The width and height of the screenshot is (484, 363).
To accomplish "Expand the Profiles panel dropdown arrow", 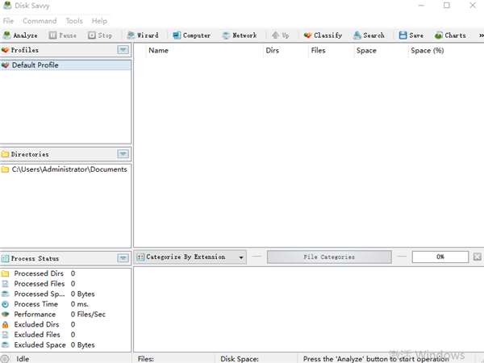I will pos(123,50).
